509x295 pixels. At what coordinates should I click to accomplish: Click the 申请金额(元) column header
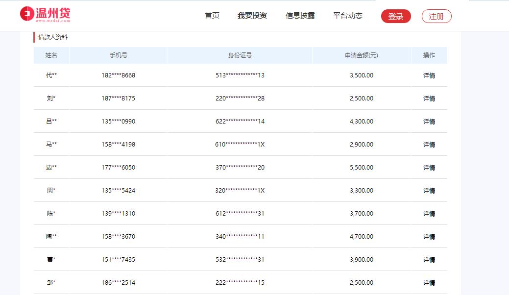tap(361, 55)
